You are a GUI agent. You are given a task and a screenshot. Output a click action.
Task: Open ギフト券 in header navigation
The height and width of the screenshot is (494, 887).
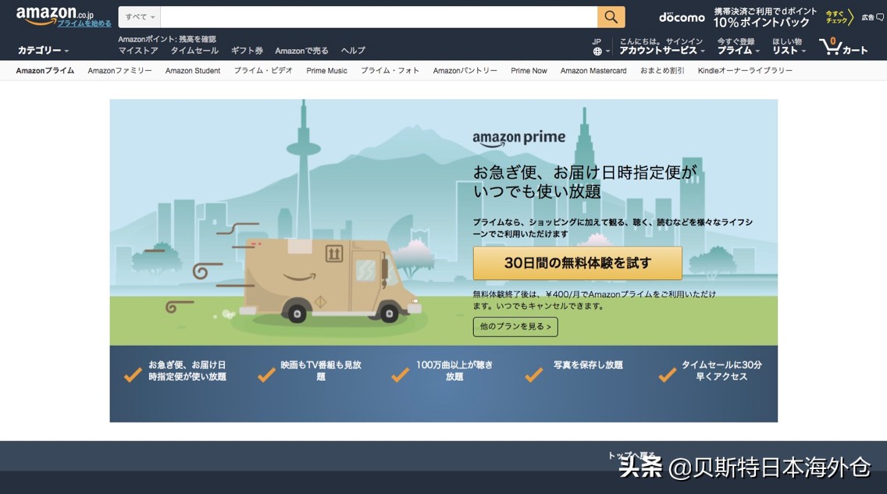[x=247, y=50]
